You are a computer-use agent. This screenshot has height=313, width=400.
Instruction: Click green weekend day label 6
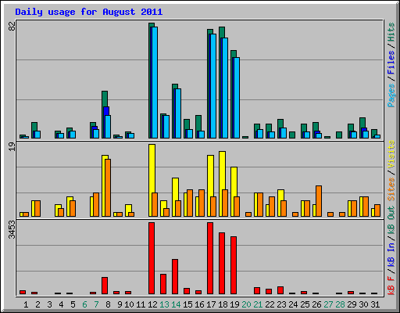(84, 304)
